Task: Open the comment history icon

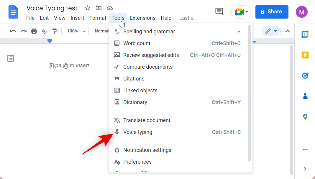Action: [219, 12]
